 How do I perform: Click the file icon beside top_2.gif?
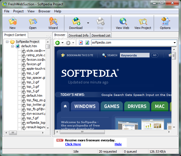23,82
